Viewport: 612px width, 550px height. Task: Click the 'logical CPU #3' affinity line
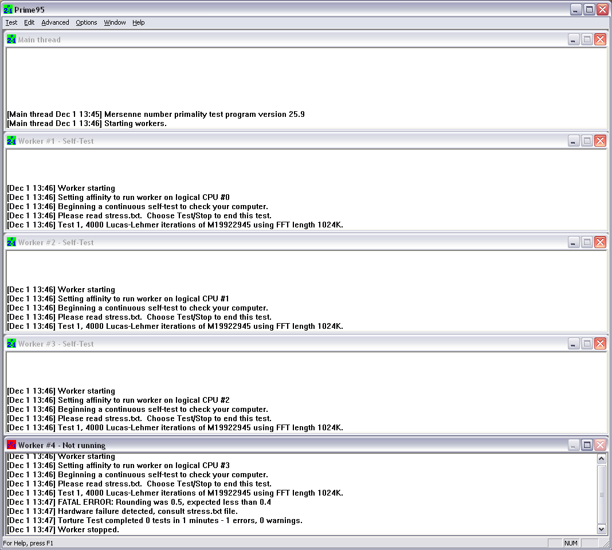click(x=119, y=465)
